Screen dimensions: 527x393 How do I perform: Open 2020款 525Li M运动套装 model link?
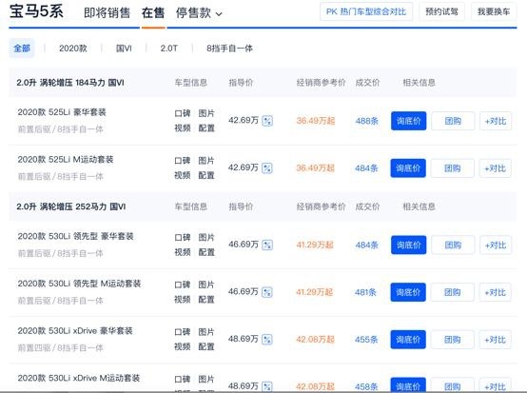pyautogui.click(x=66, y=159)
